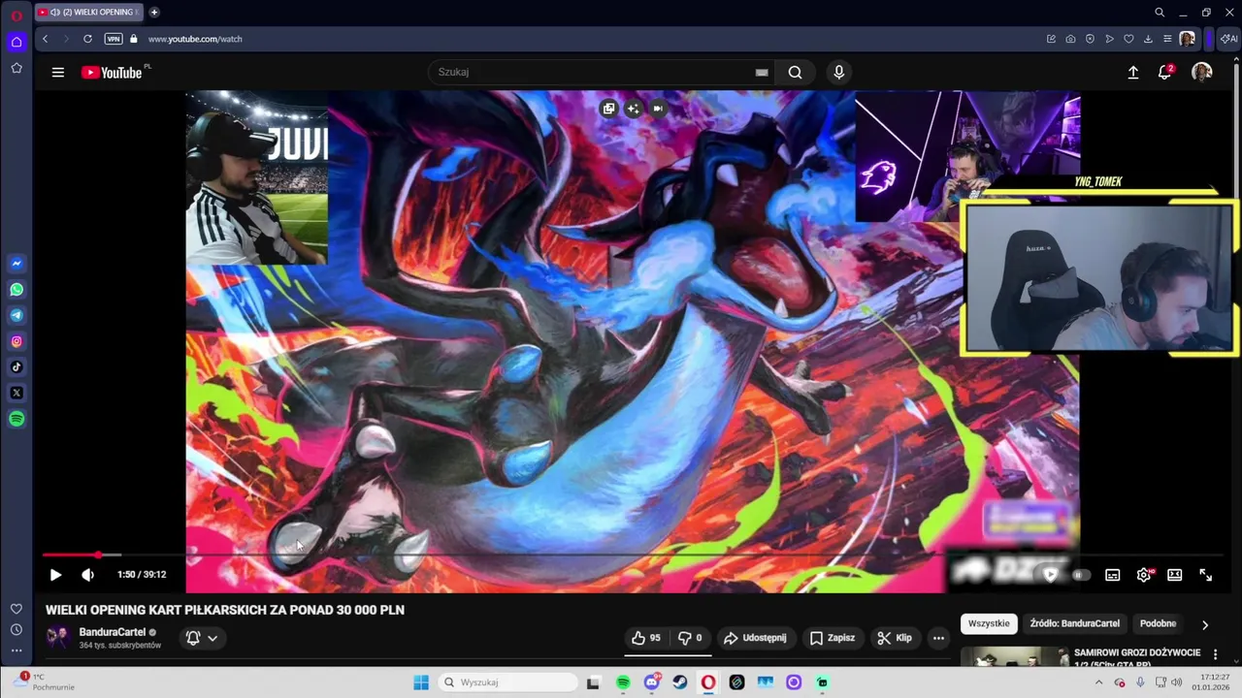Select the Źródło: BanduraCartel chip

[1075, 623]
